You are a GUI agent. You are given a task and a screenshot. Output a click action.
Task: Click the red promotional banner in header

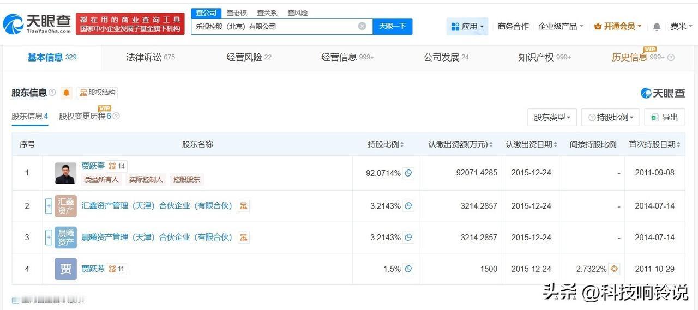pos(130,24)
